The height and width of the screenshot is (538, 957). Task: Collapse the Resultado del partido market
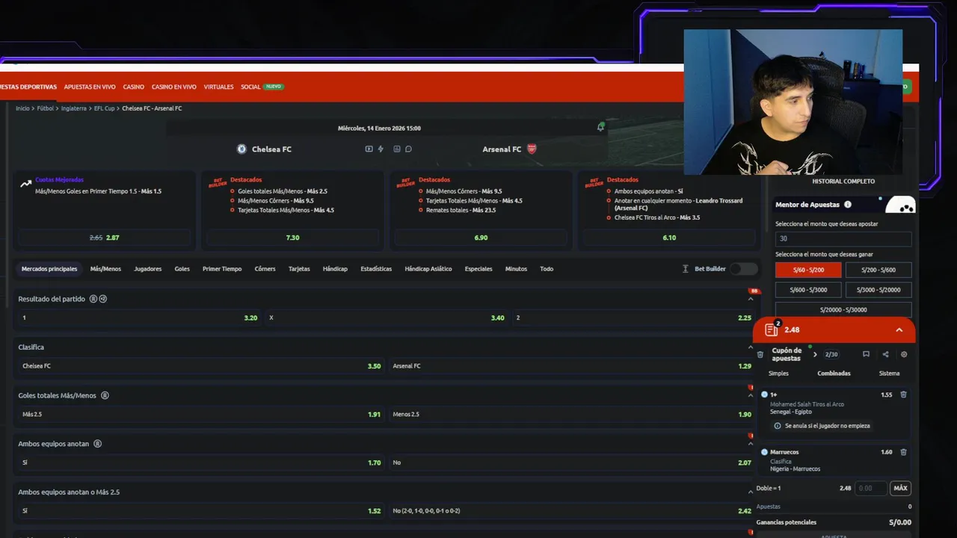pos(751,299)
